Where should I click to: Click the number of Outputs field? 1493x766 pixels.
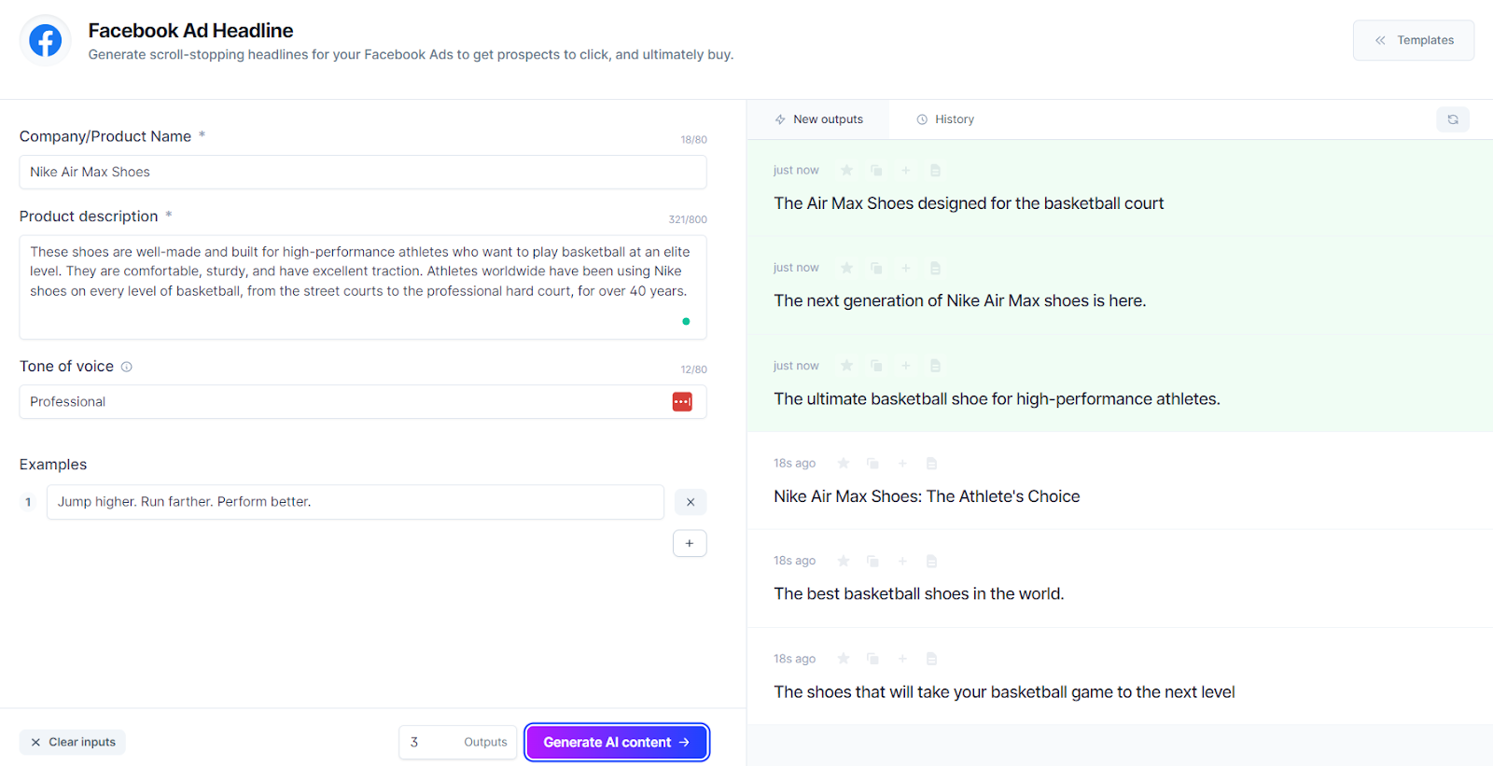pos(458,743)
